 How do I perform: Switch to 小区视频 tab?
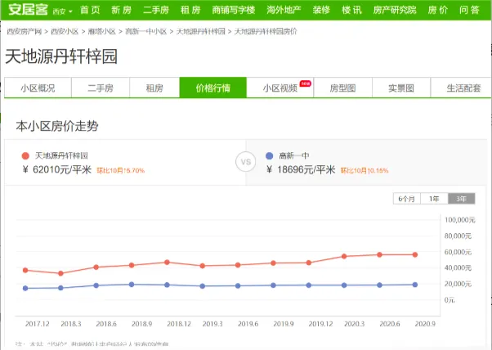click(280, 87)
